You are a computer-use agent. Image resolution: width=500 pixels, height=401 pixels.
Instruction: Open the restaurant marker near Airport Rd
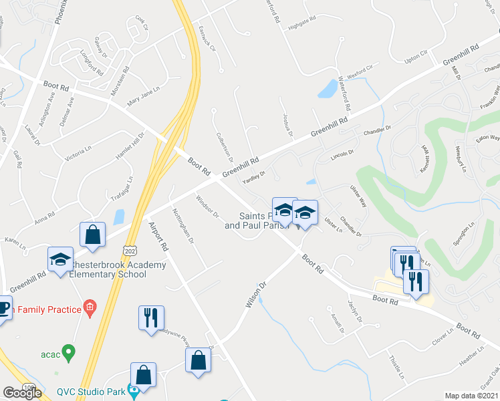coord(152,319)
